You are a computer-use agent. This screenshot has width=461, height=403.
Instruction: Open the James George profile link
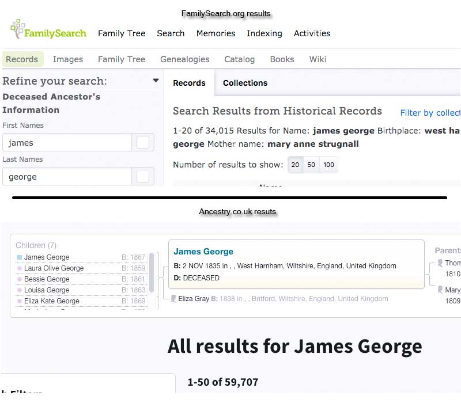tap(203, 252)
